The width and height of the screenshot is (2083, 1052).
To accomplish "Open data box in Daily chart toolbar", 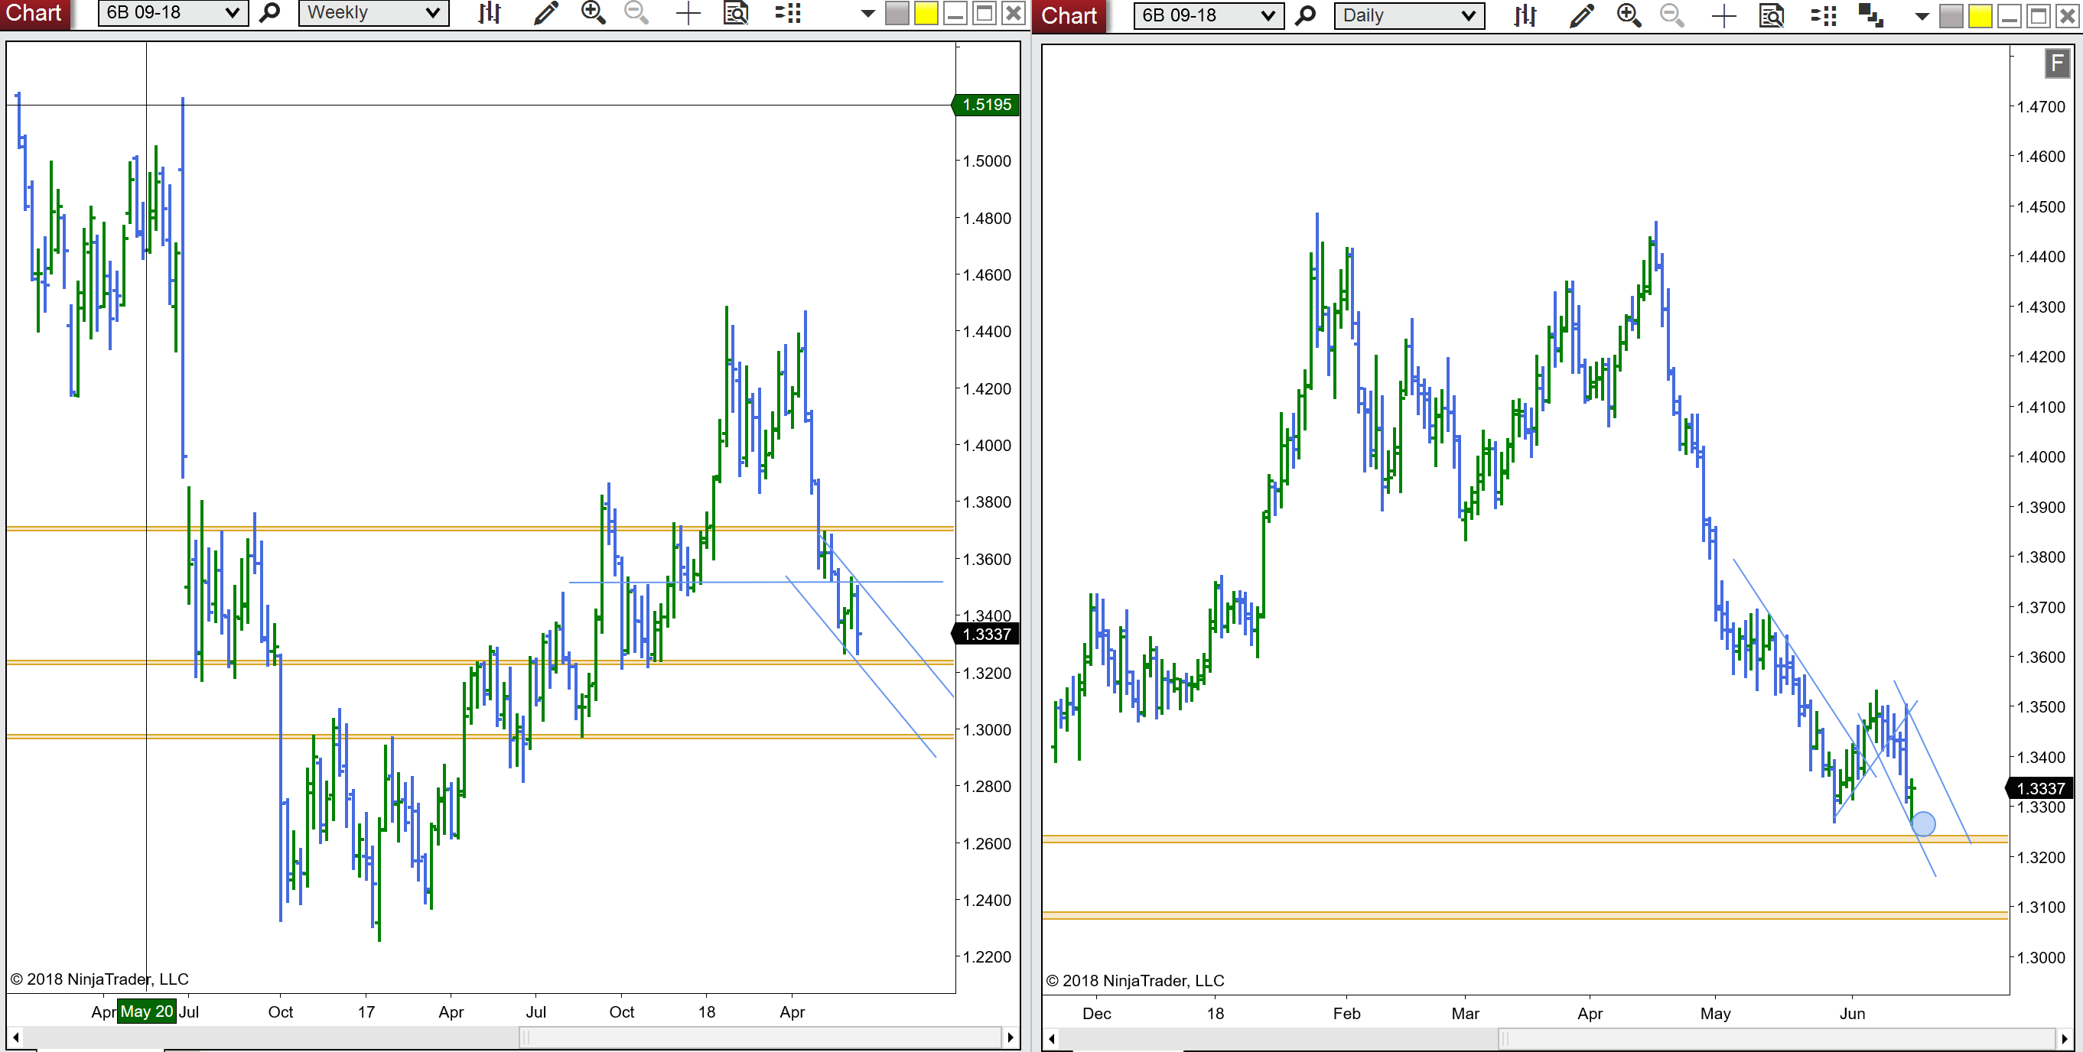I will (x=1772, y=15).
